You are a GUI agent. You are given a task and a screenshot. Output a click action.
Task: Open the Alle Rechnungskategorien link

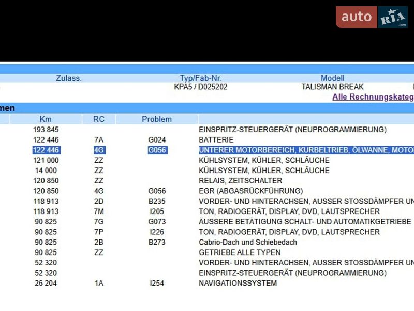(373, 97)
